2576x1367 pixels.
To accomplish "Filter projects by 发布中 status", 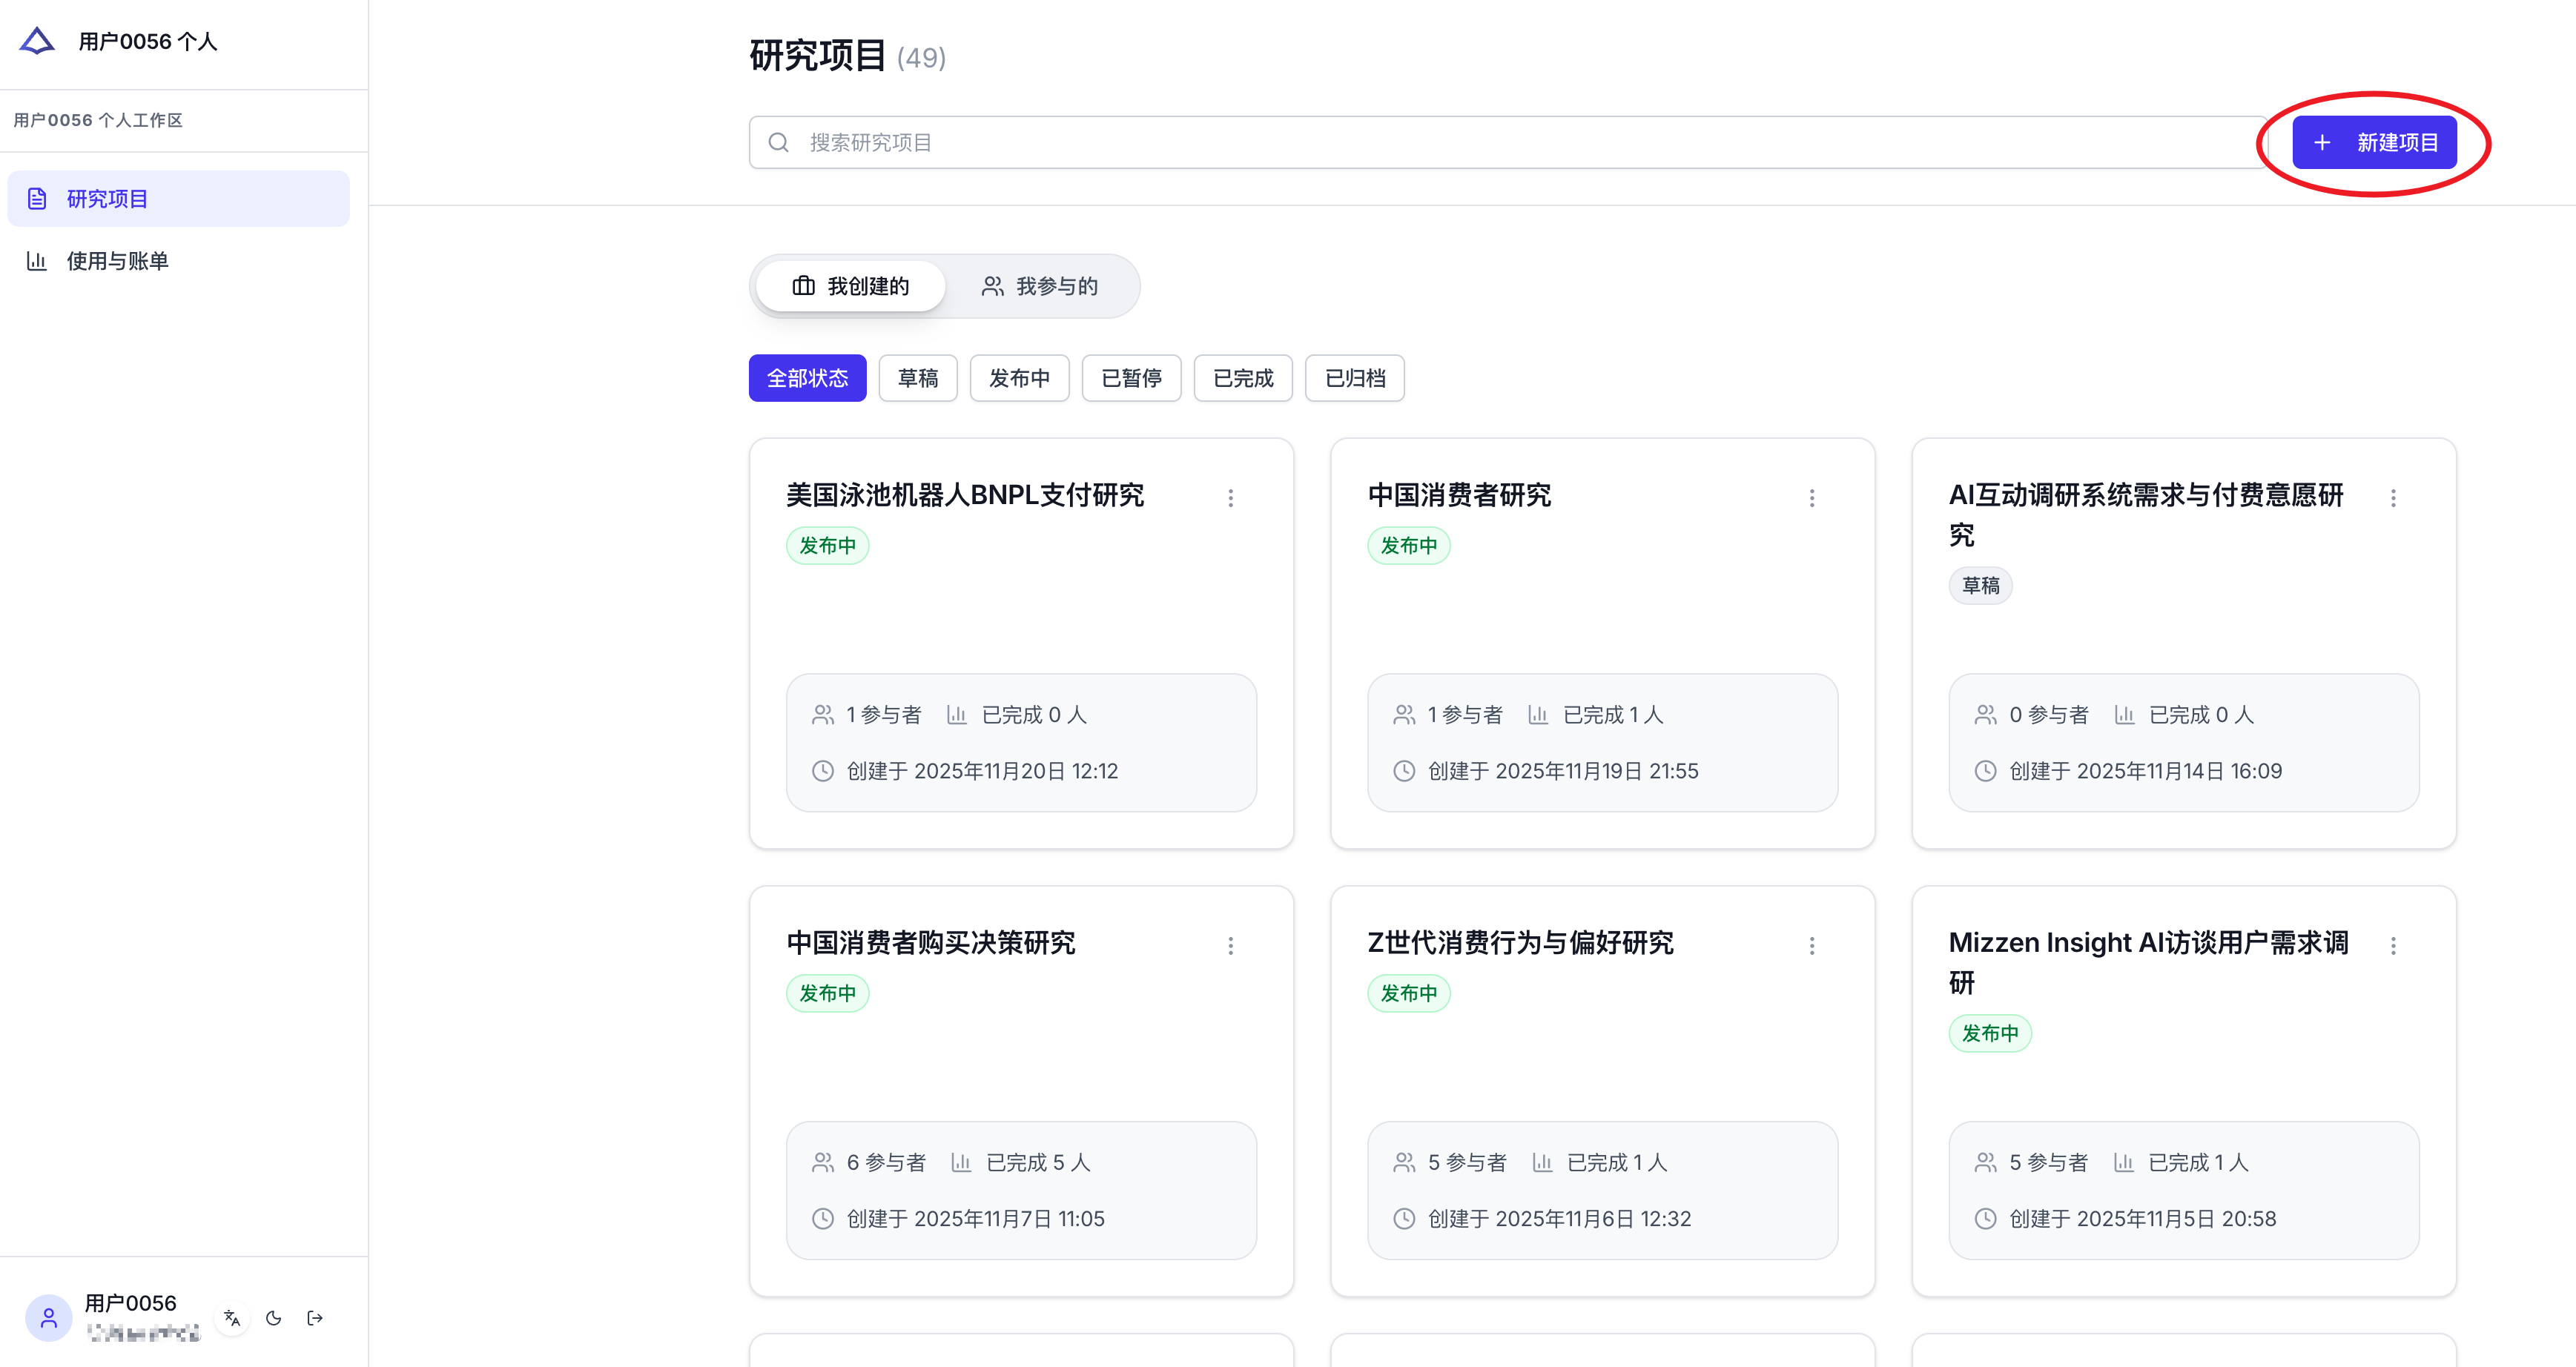I will 1019,378.
